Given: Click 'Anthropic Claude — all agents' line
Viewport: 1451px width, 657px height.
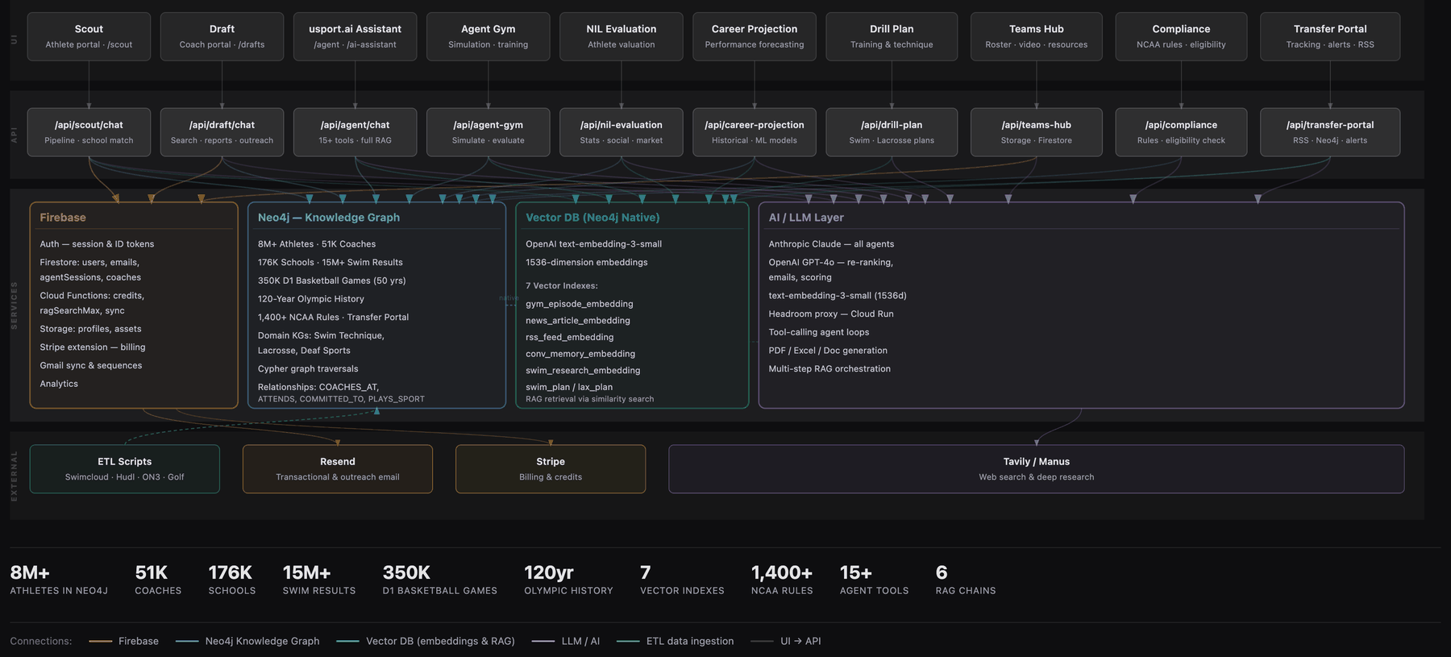Looking at the screenshot, I should 831,244.
